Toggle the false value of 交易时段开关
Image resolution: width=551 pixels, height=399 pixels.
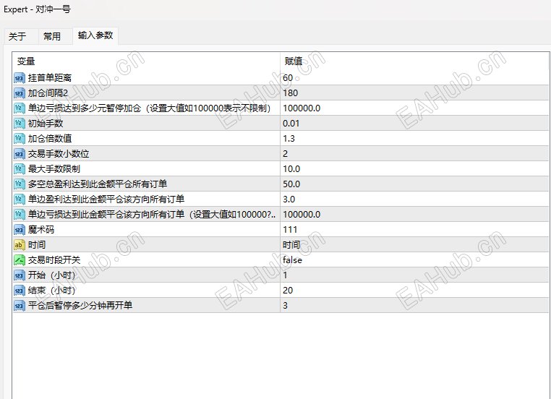(x=414, y=260)
